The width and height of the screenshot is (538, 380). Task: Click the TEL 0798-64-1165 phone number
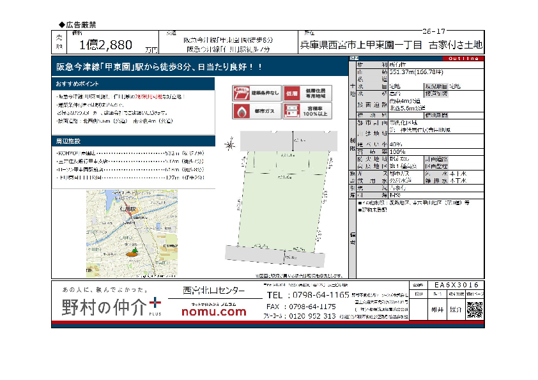click(x=308, y=295)
